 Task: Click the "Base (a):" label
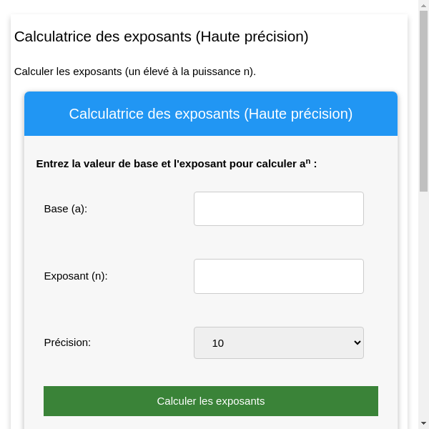pyautogui.click(x=65, y=209)
